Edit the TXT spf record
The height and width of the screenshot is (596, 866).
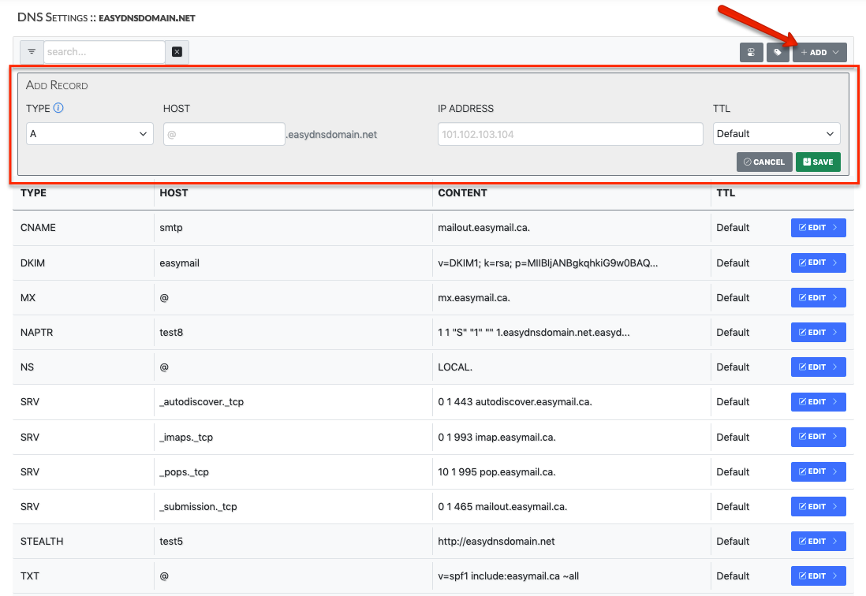(x=818, y=576)
